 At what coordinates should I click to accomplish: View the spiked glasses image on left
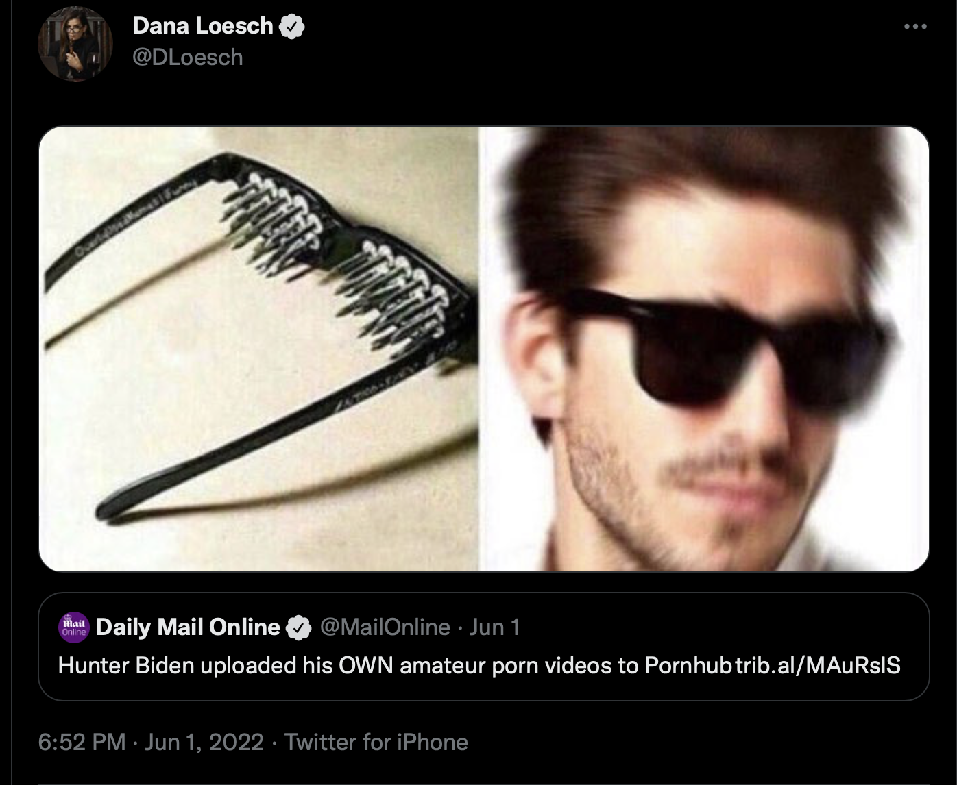(x=258, y=349)
